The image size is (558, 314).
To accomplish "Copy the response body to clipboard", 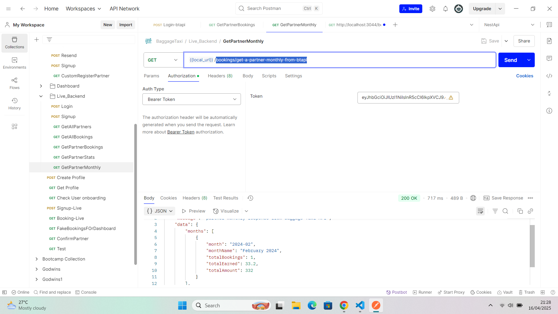I will pos(520,211).
